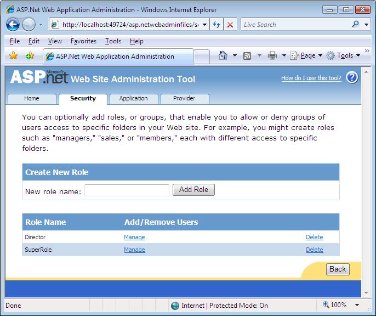
Task: Click 'Protected Mode: On' status text
Action: pyautogui.click(x=238, y=306)
